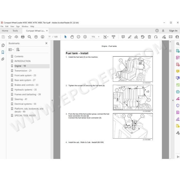Delete with the trash icon
The height and width of the screenshot is (180, 180).
[x=149, y=37]
